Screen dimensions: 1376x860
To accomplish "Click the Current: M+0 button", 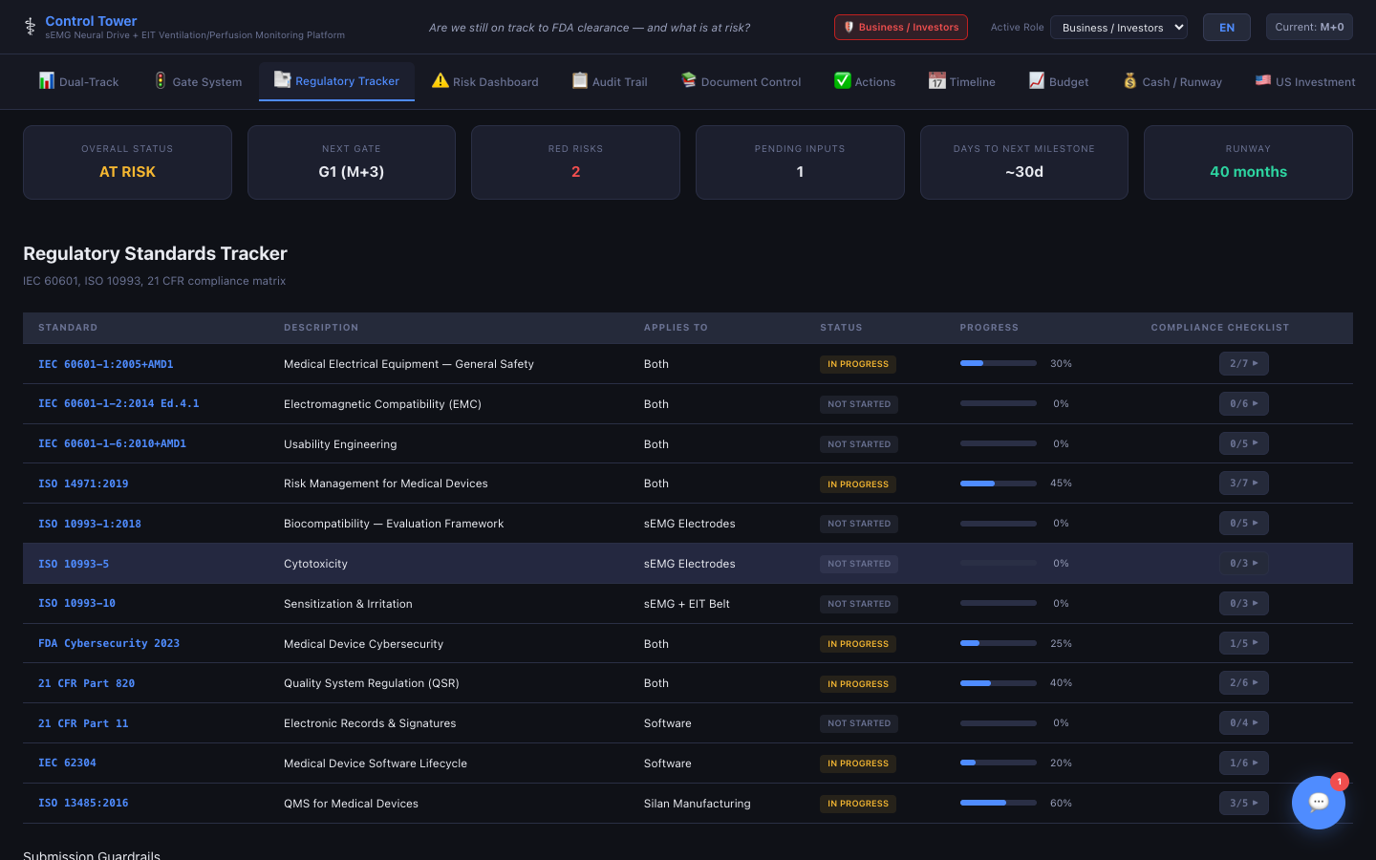I will point(1308,28).
